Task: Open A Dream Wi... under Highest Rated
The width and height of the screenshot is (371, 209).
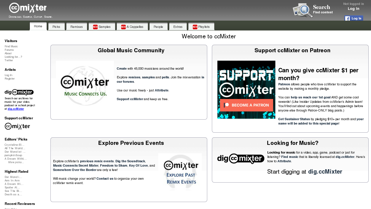Action: 14,184
